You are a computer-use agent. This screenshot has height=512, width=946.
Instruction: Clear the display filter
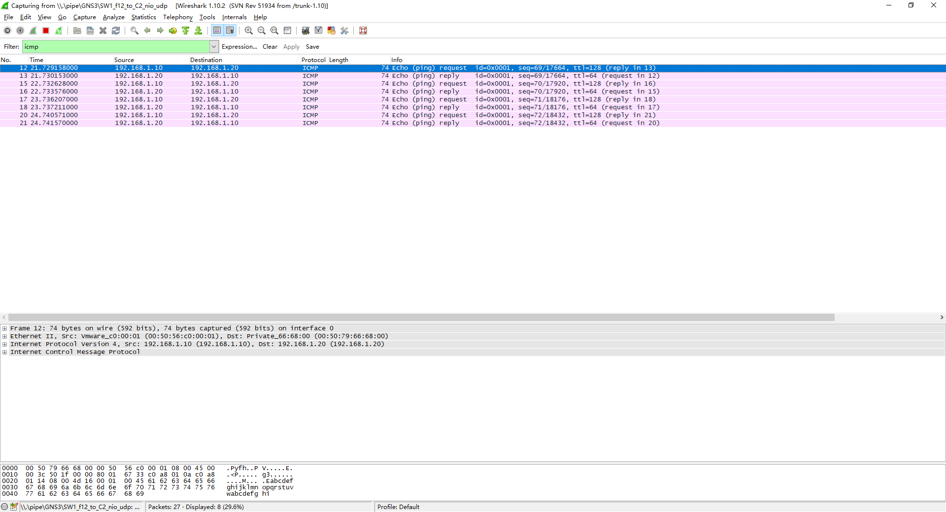point(270,47)
